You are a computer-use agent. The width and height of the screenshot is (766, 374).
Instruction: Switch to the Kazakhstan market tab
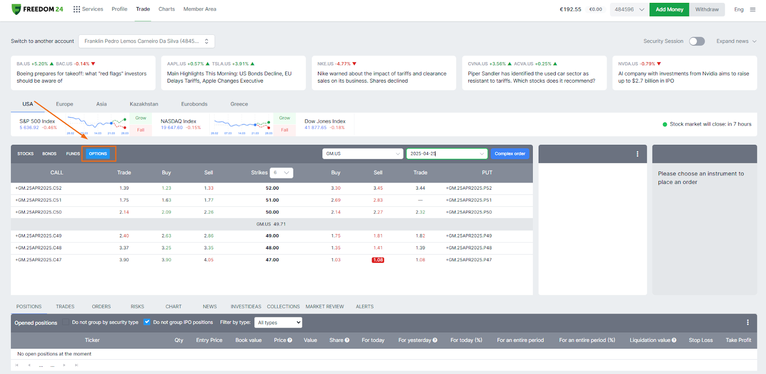click(x=144, y=104)
